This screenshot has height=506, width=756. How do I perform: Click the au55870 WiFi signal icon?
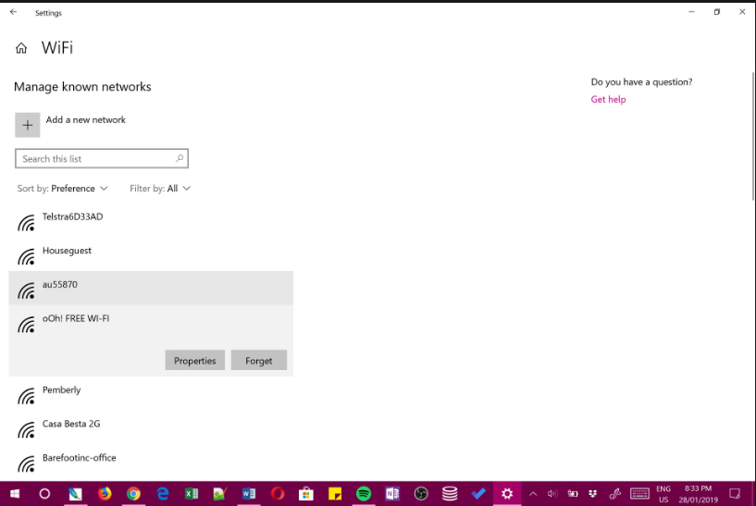[x=27, y=290]
